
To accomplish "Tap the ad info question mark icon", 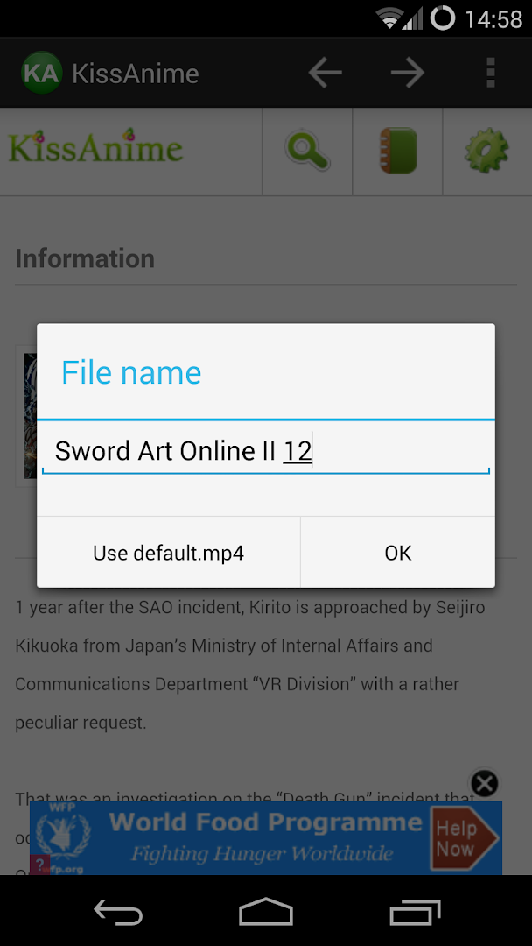I will 39,865.
